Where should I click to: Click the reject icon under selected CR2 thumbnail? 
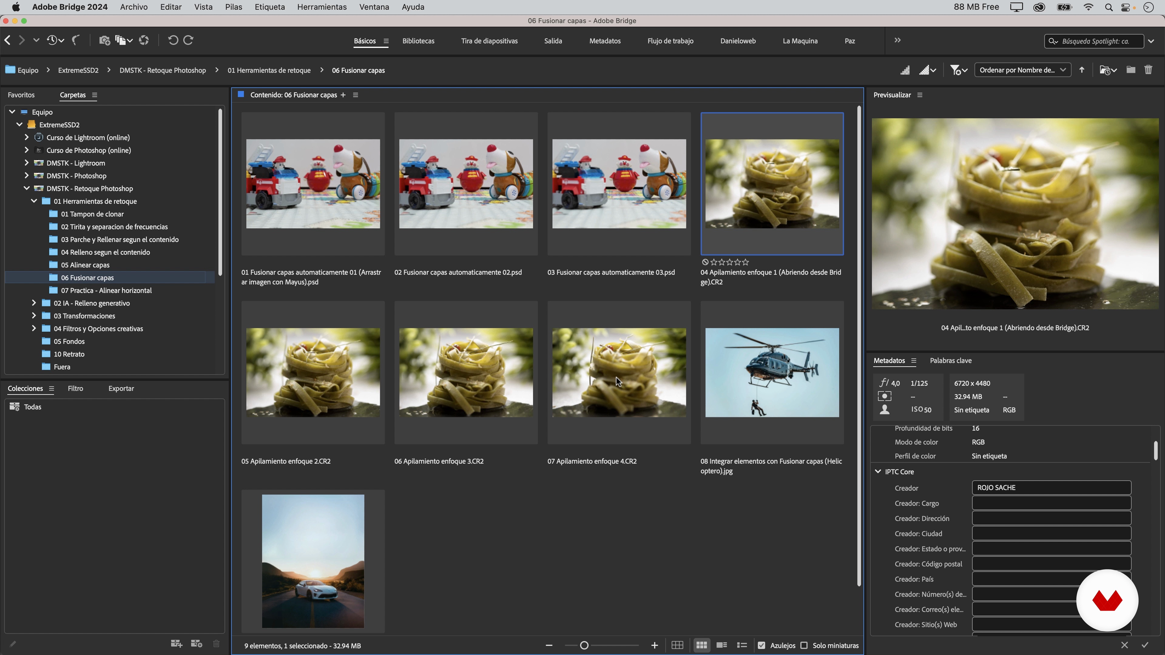(x=704, y=262)
